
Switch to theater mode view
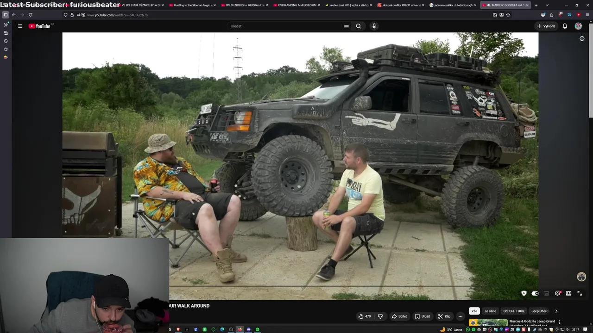click(x=568, y=293)
